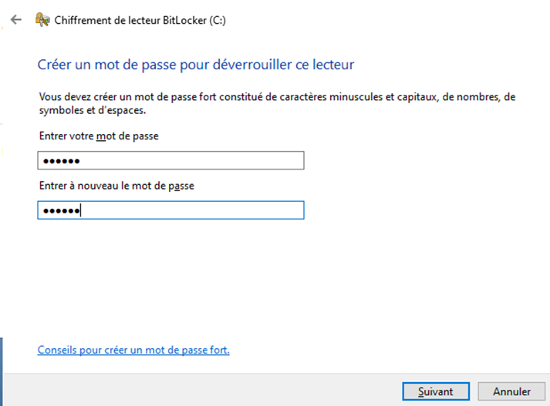Click the 'symboles et d'espaces' text line
This screenshot has height=406, width=550.
click(93, 110)
